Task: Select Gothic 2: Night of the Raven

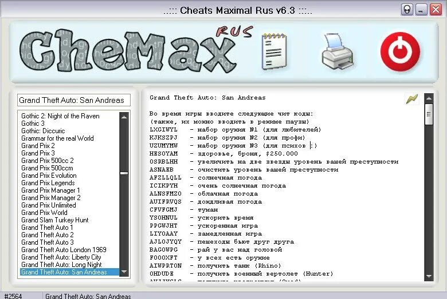Action: click(60, 116)
